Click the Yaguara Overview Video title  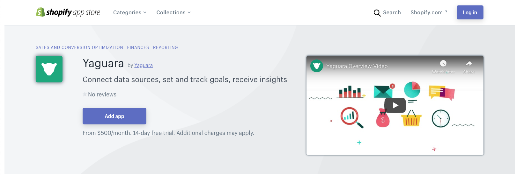tap(357, 66)
